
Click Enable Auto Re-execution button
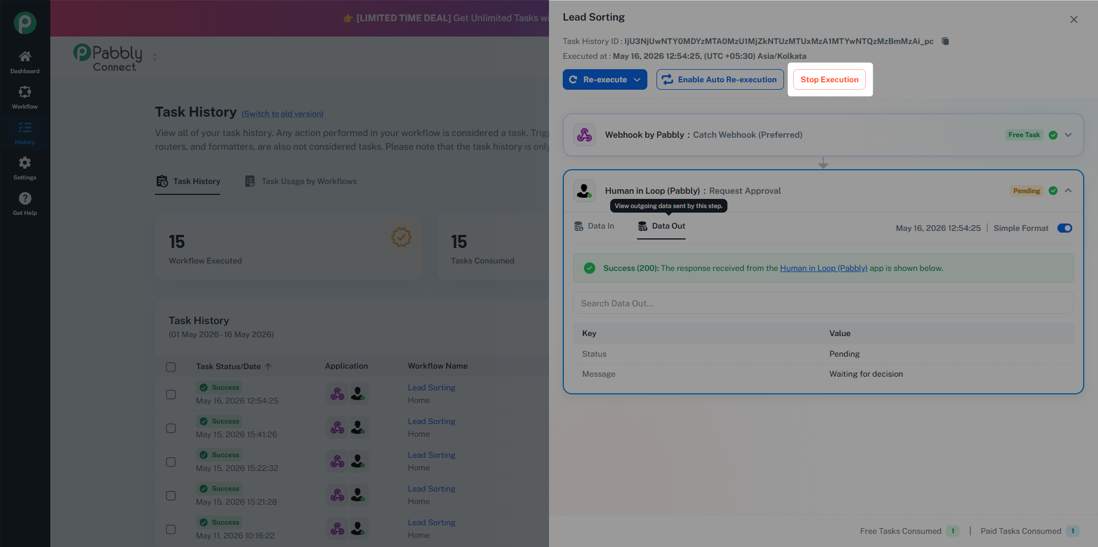720,79
